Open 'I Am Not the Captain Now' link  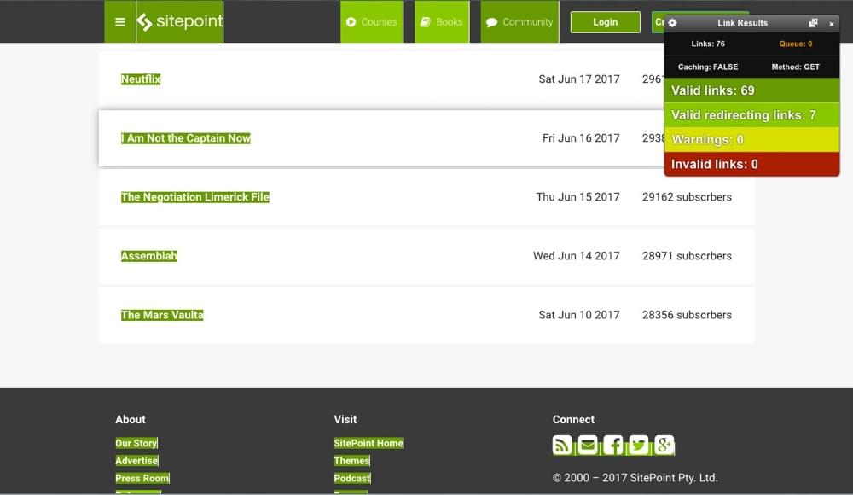pyautogui.click(x=185, y=137)
